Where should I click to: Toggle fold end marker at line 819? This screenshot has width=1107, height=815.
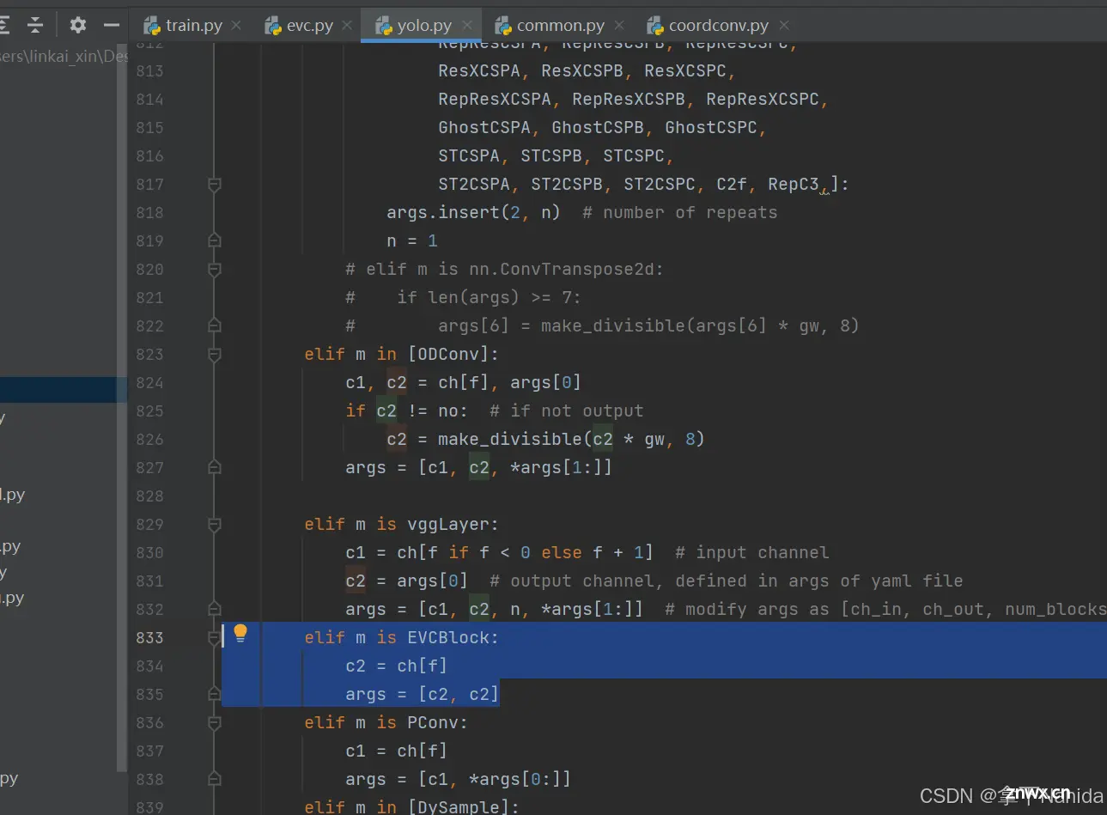(x=215, y=241)
